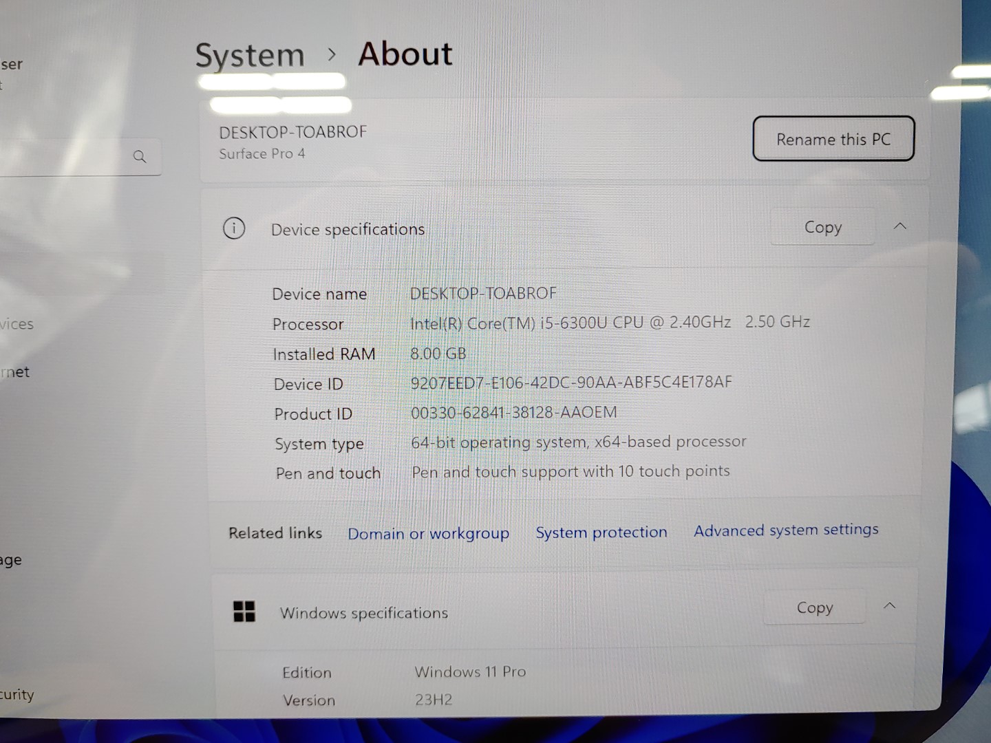Click the Device specifications heading

[x=348, y=229]
